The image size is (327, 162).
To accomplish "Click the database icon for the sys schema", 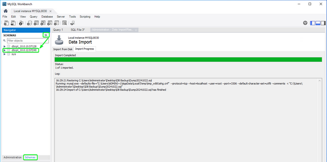I will tap(9, 54).
